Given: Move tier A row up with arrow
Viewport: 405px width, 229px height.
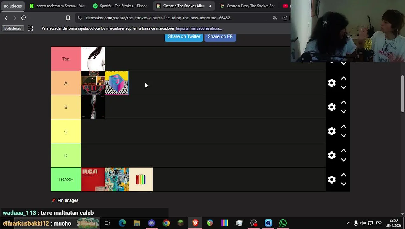Looking at the screenshot, I should coord(344,78).
